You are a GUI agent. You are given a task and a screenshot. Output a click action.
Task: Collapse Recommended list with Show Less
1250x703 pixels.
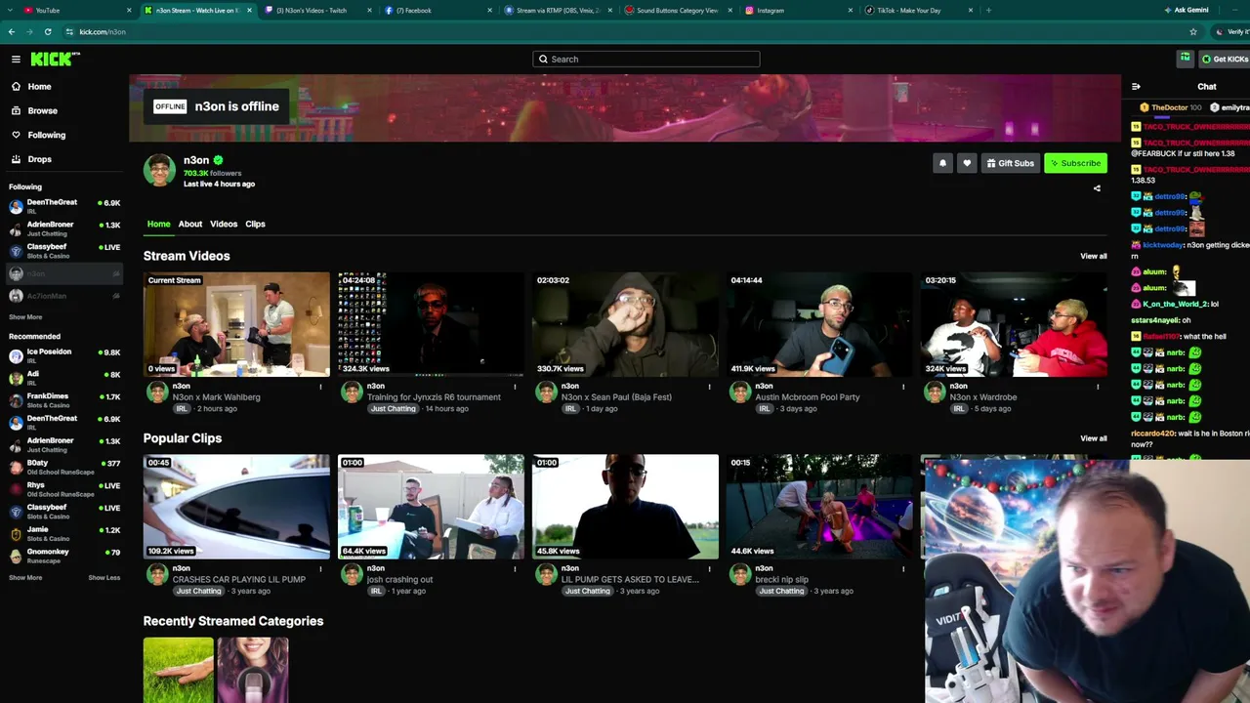tap(104, 578)
